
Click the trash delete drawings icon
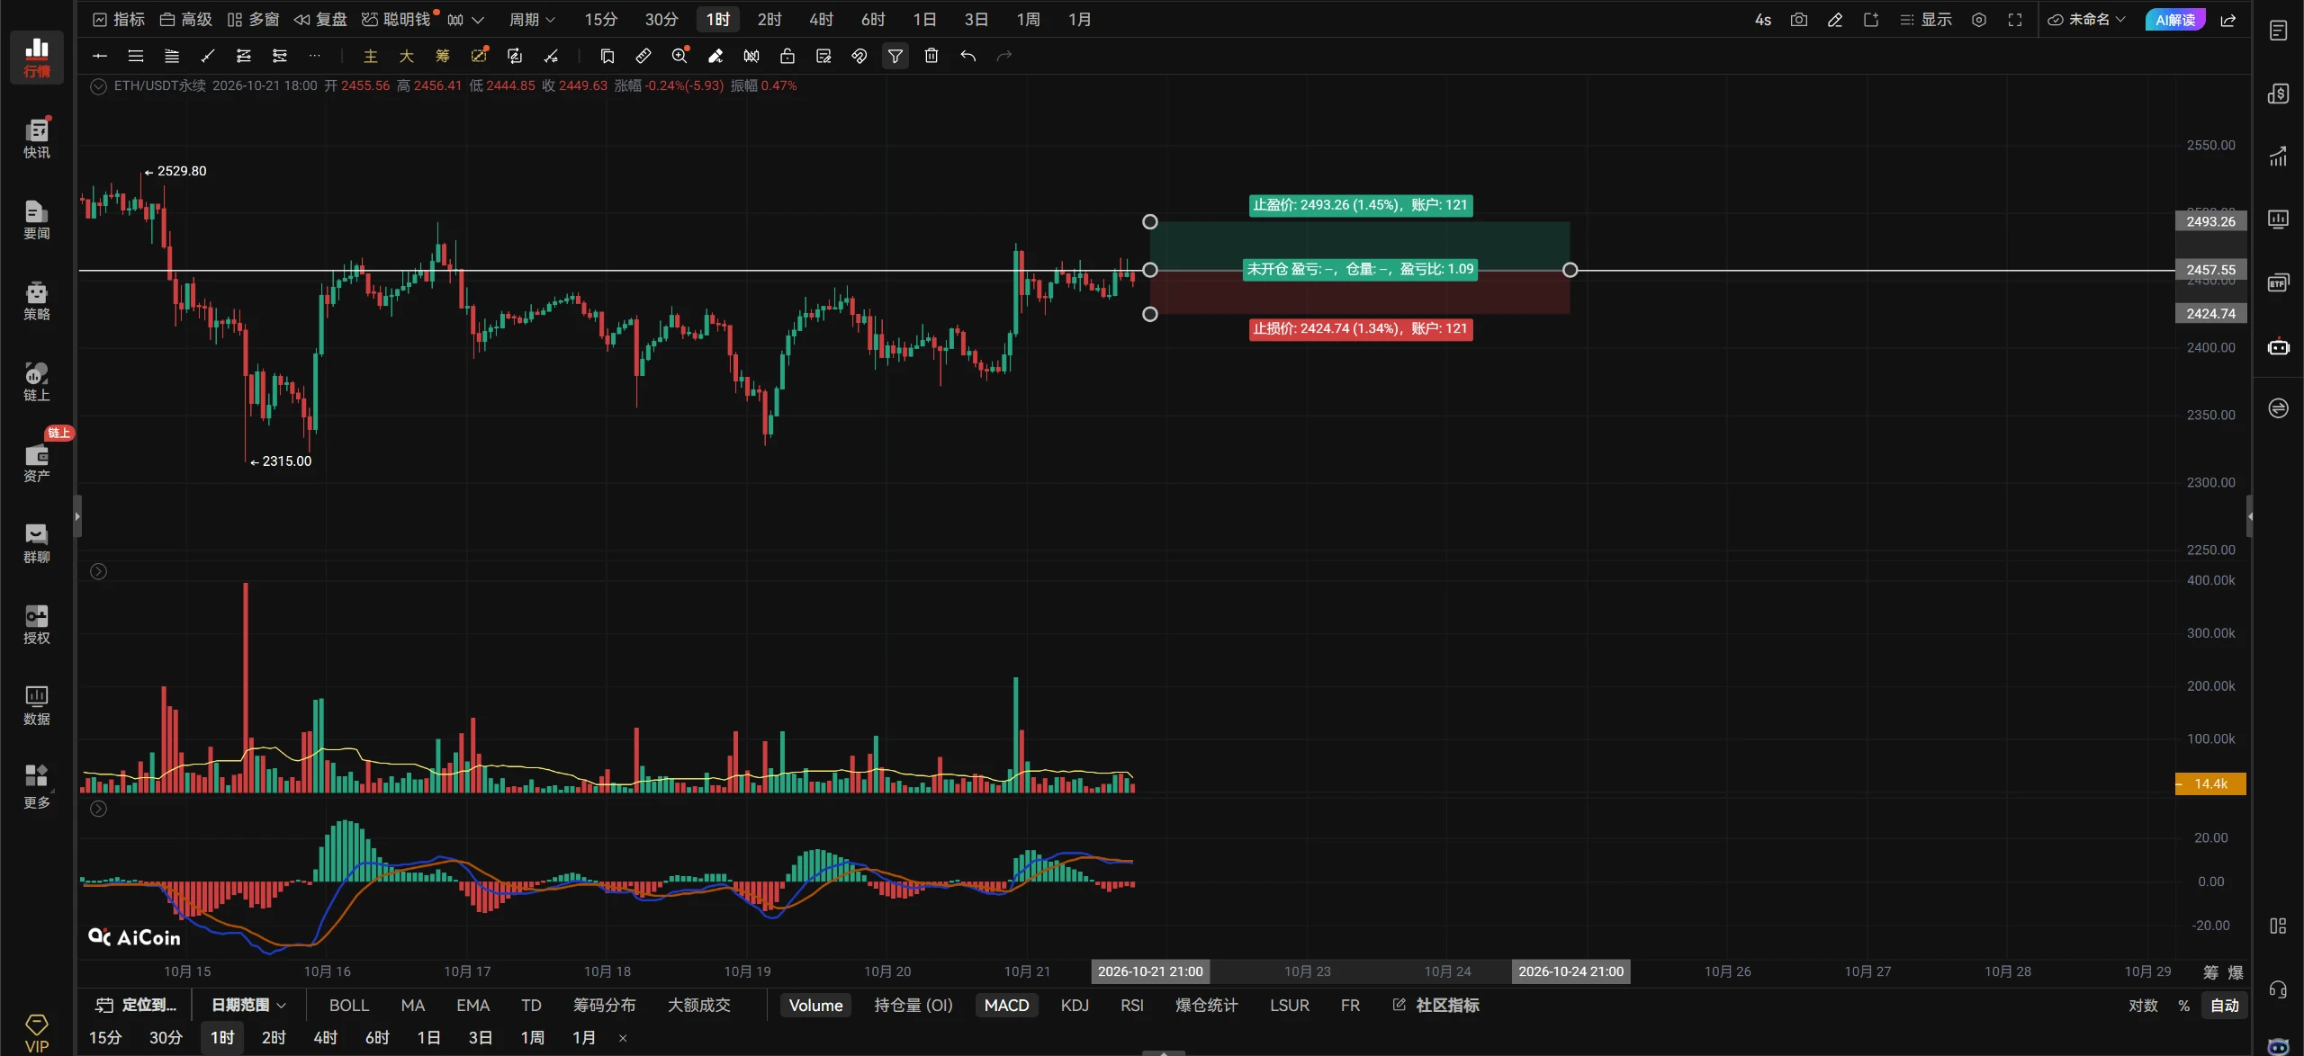pos(931,56)
